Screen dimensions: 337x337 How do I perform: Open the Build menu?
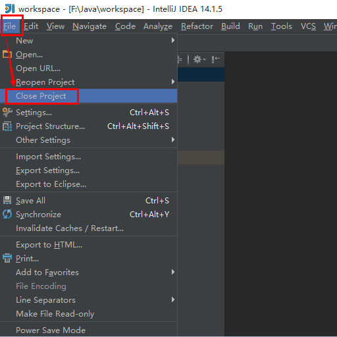230,26
